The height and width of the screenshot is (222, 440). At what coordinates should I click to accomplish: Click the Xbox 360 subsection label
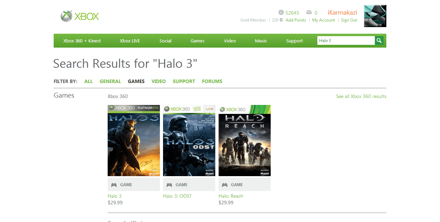118,96
